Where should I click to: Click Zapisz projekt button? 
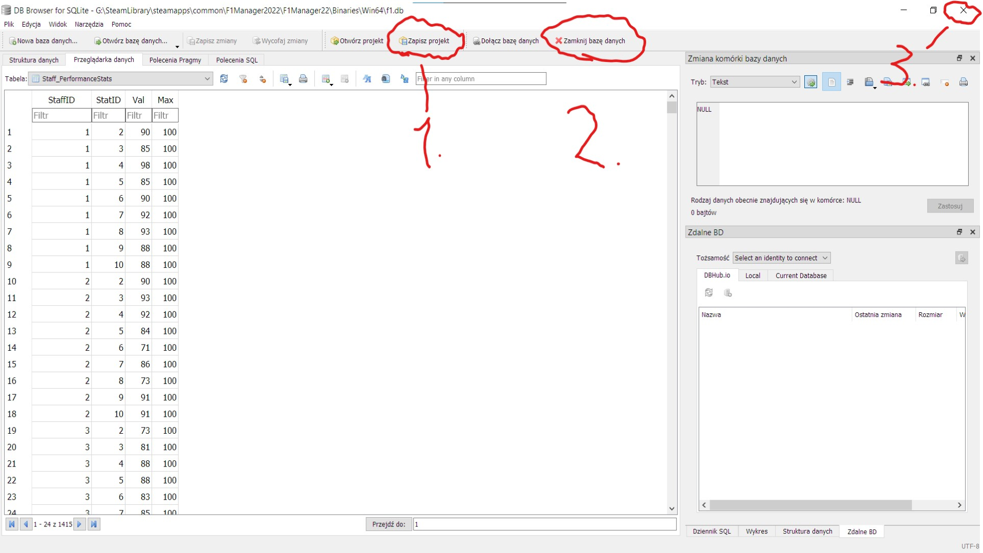(x=424, y=41)
